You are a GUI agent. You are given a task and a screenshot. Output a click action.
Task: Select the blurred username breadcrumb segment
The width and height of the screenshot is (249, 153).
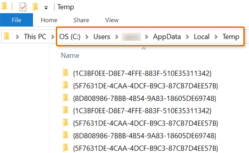(131, 37)
